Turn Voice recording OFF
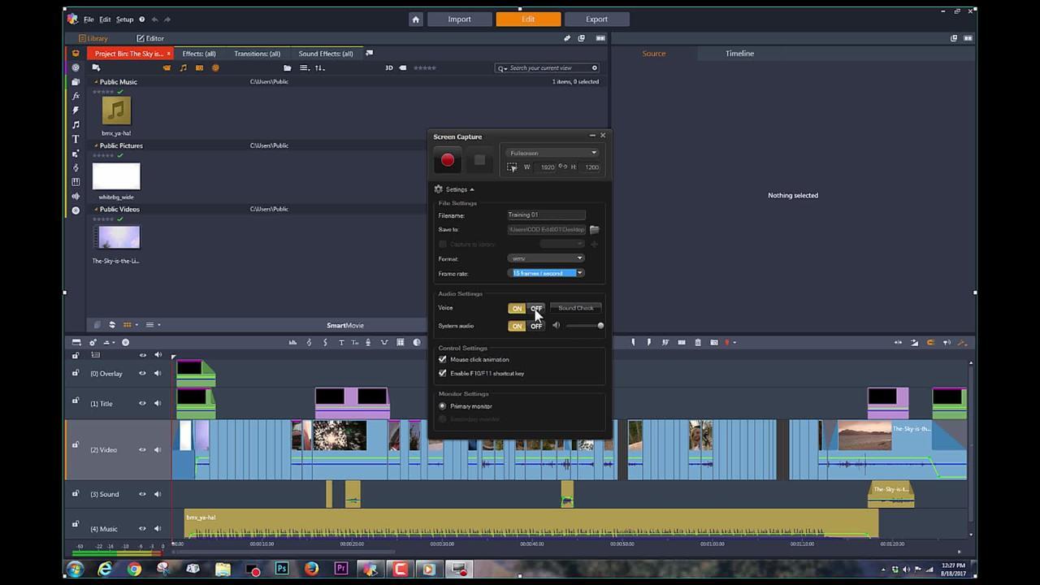Screen dimensions: 1040x585 coord(536,309)
